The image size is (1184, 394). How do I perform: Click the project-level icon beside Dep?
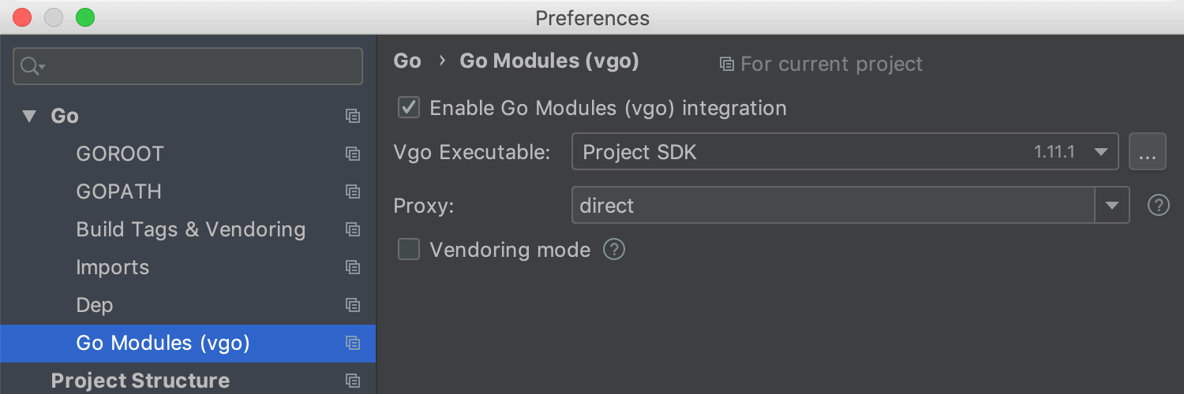353,305
